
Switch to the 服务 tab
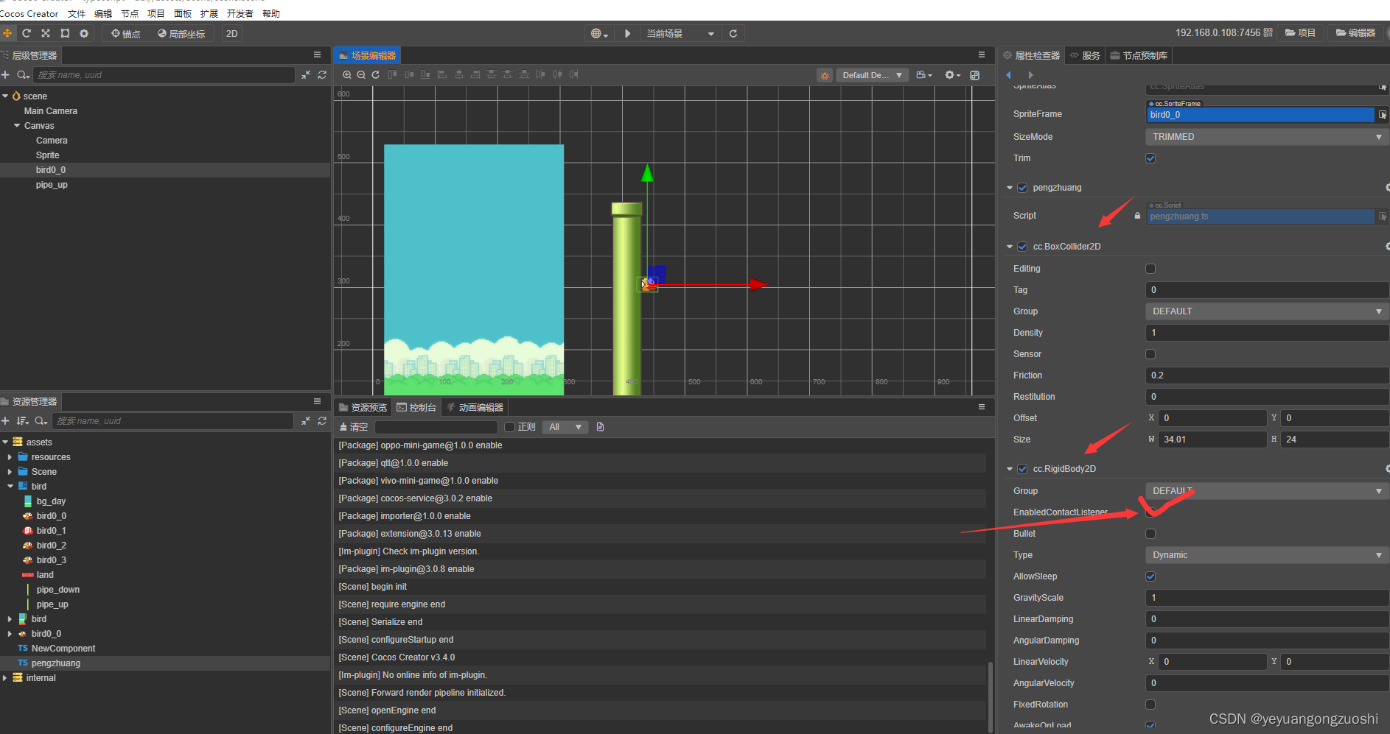pos(1085,55)
